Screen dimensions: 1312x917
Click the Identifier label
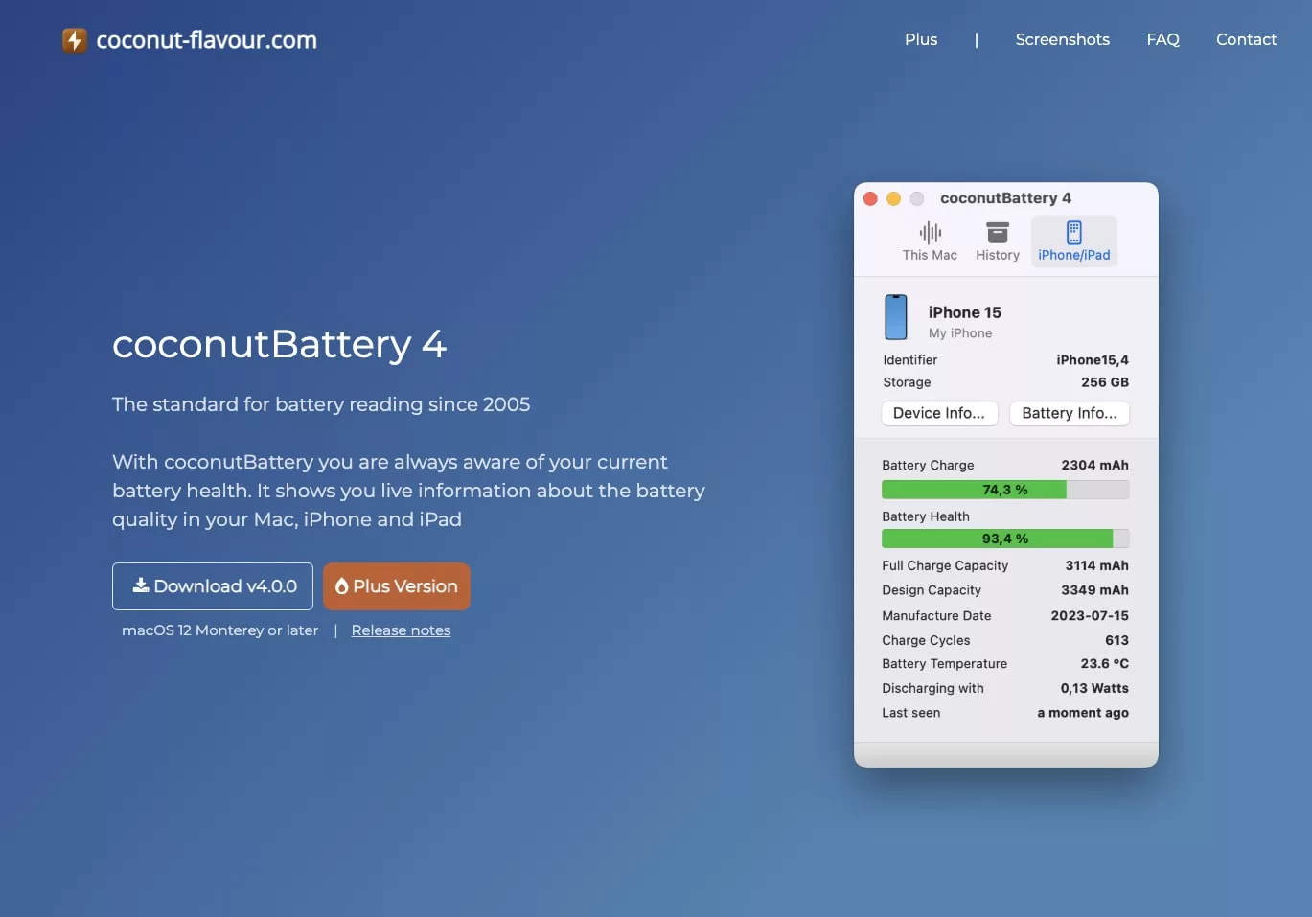click(x=909, y=360)
